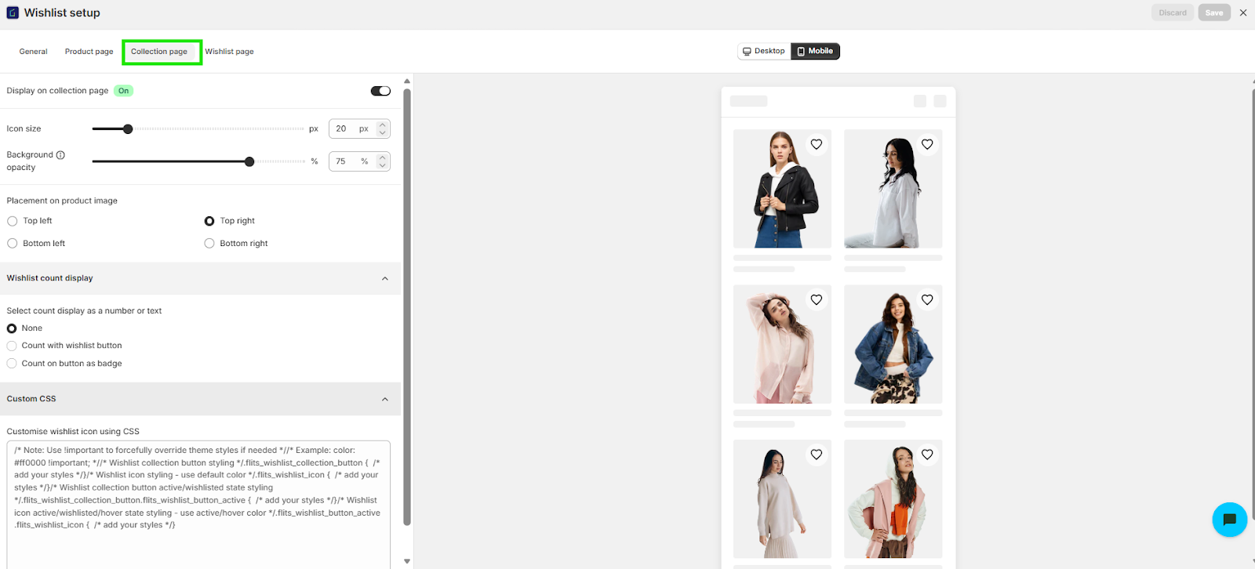Viewport: 1255px width, 569px height.
Task: Collapse the Wishlist count display section
Action: click(384, 278)
